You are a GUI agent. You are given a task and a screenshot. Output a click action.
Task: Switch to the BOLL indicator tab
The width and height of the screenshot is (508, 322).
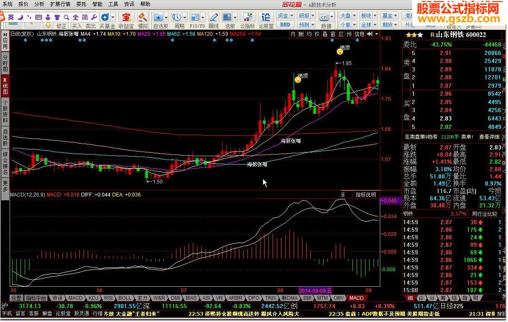[124, 298]
